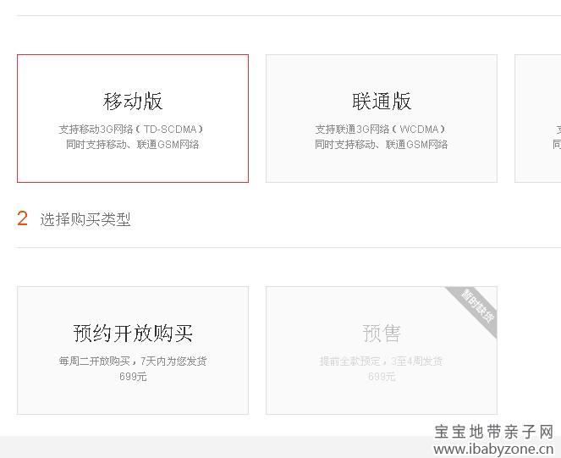561x458 pixels.
Task: Click the 699元 price under 预售
Action: [x=382, y=377]
